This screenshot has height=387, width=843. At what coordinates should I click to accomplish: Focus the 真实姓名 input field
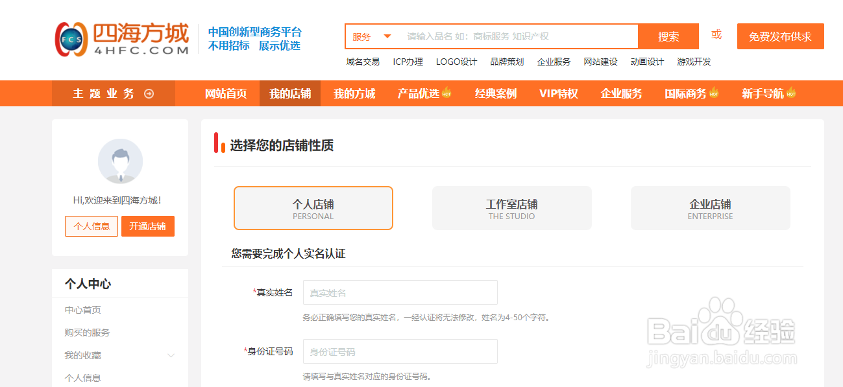[400, 292]
